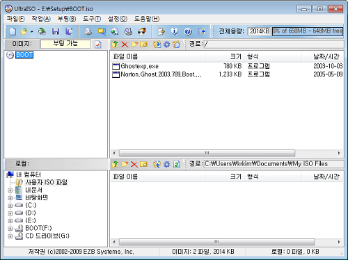This screenshot has height=260, width=348.
Task: Expand the (C:) drive node
Action: pos(10,206)
